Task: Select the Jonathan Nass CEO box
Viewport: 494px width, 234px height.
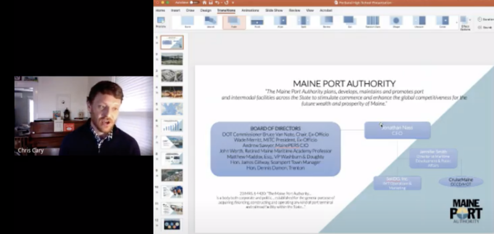Action: point(397,131)
